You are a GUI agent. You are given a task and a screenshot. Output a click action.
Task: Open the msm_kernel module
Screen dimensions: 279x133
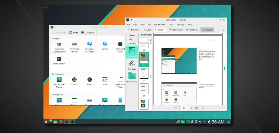[59, 61]
